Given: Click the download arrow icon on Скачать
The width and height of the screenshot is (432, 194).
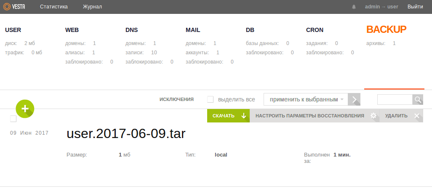Looking at the screenshot, I should click(243, 116).
